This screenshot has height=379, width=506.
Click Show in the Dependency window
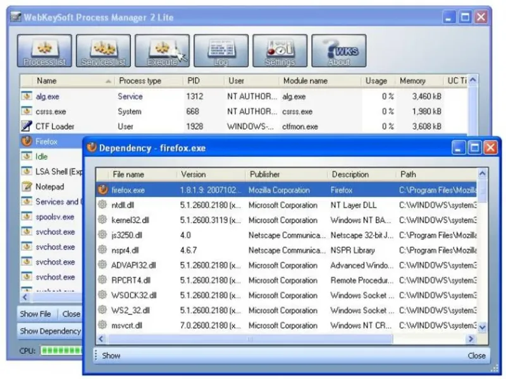[111, 356]
